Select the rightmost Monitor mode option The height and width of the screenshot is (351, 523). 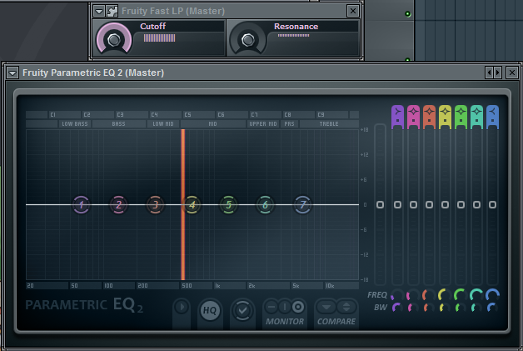click(297, 307)
